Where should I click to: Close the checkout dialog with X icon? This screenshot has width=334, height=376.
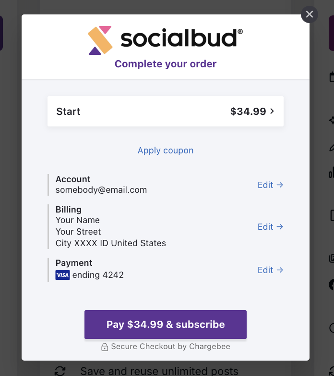tap(310, 14)
